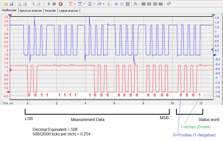Click the 1-Wire decoder icon

[x=161, y=4]
